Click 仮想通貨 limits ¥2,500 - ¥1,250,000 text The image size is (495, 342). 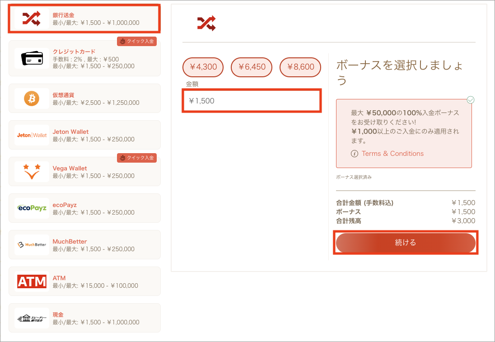(x=96, y=103)
